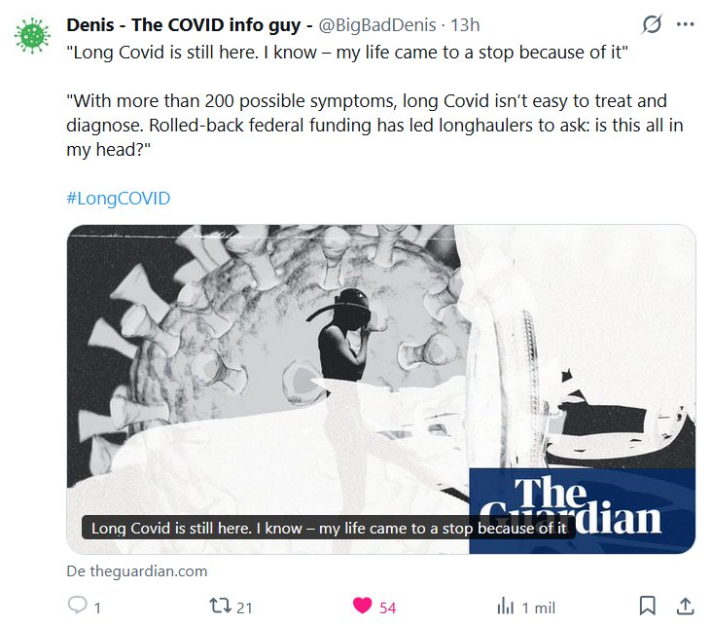Image resolution: width=712 pixels, height=625 pixels.
Task: Unlike the post with the pink heart
Action: pos(363,606)
